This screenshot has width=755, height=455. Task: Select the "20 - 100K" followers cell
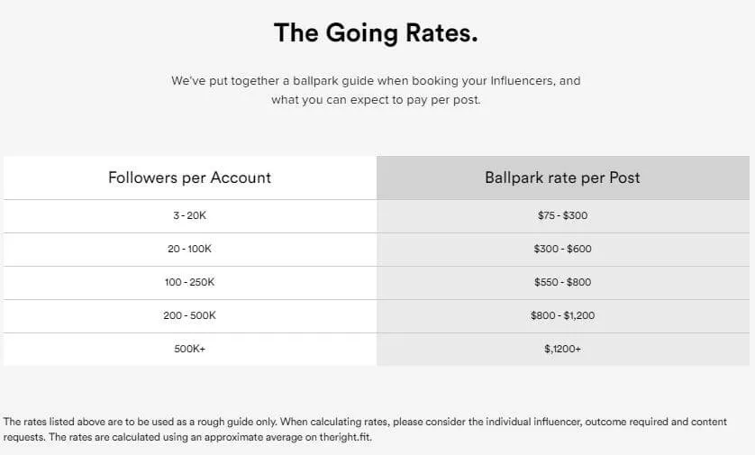tap(189, 249)
